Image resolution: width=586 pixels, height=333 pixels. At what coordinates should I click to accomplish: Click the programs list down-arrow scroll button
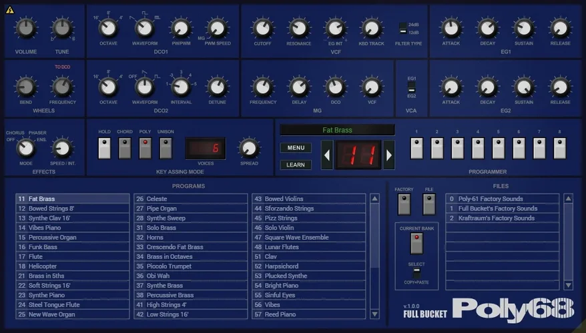click(374, 314)
